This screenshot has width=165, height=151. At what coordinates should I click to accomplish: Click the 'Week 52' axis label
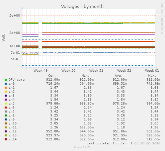pos(124,71)
